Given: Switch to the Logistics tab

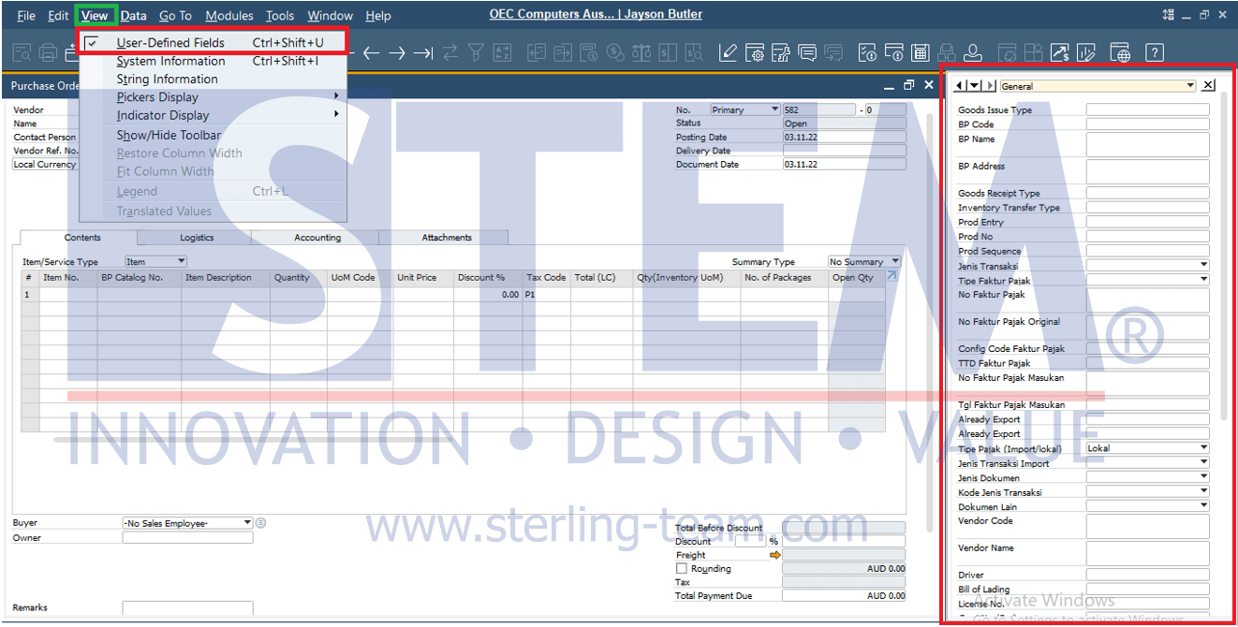Looking at the screenshot, I should click(197, 238).
